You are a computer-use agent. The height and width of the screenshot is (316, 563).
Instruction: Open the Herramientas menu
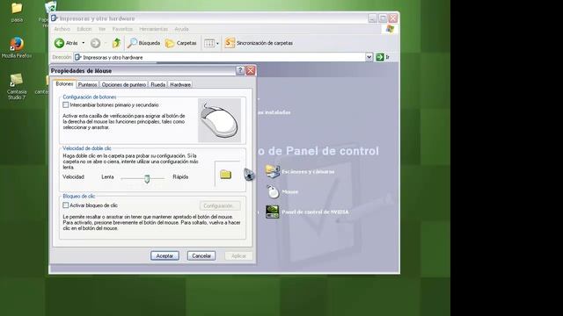click(x=153, y=29)
